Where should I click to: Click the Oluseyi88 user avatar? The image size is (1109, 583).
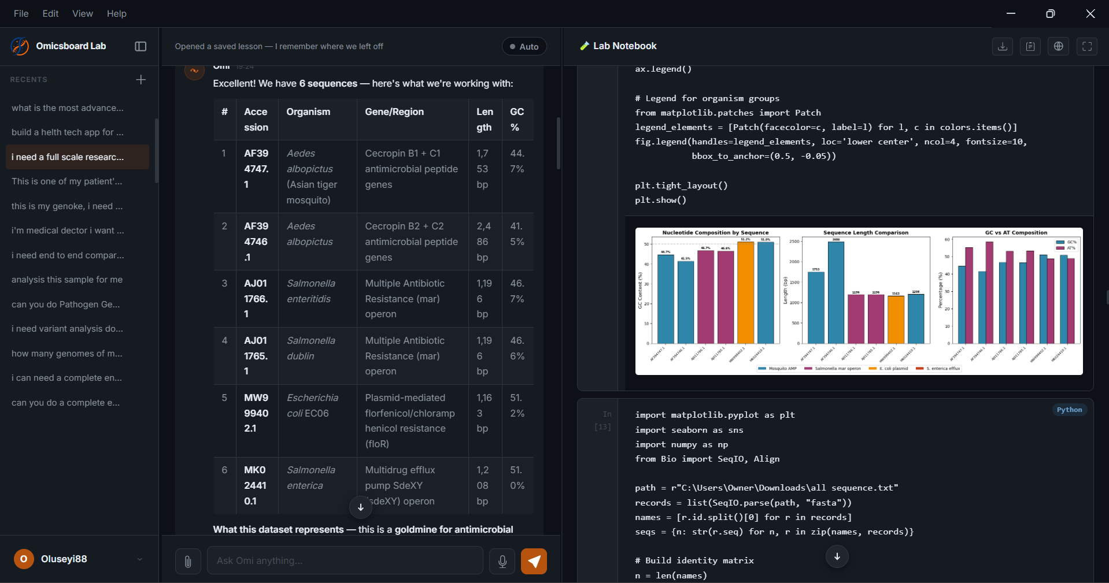click(24, 559)
